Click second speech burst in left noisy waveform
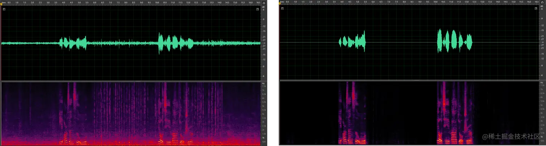The height and width of the screenshot is (146, 546). (x=176, y=43)
